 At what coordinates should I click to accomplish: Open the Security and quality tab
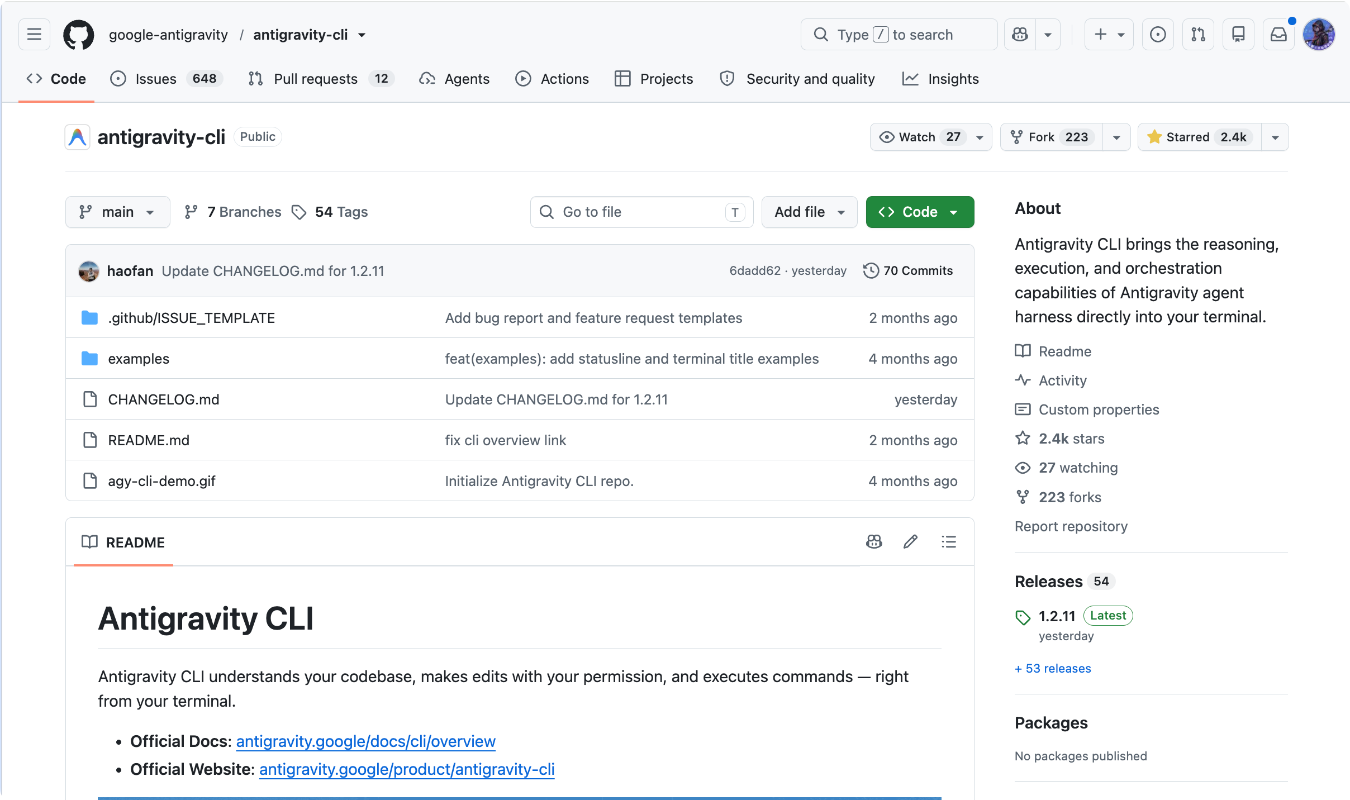coord(797,79)
